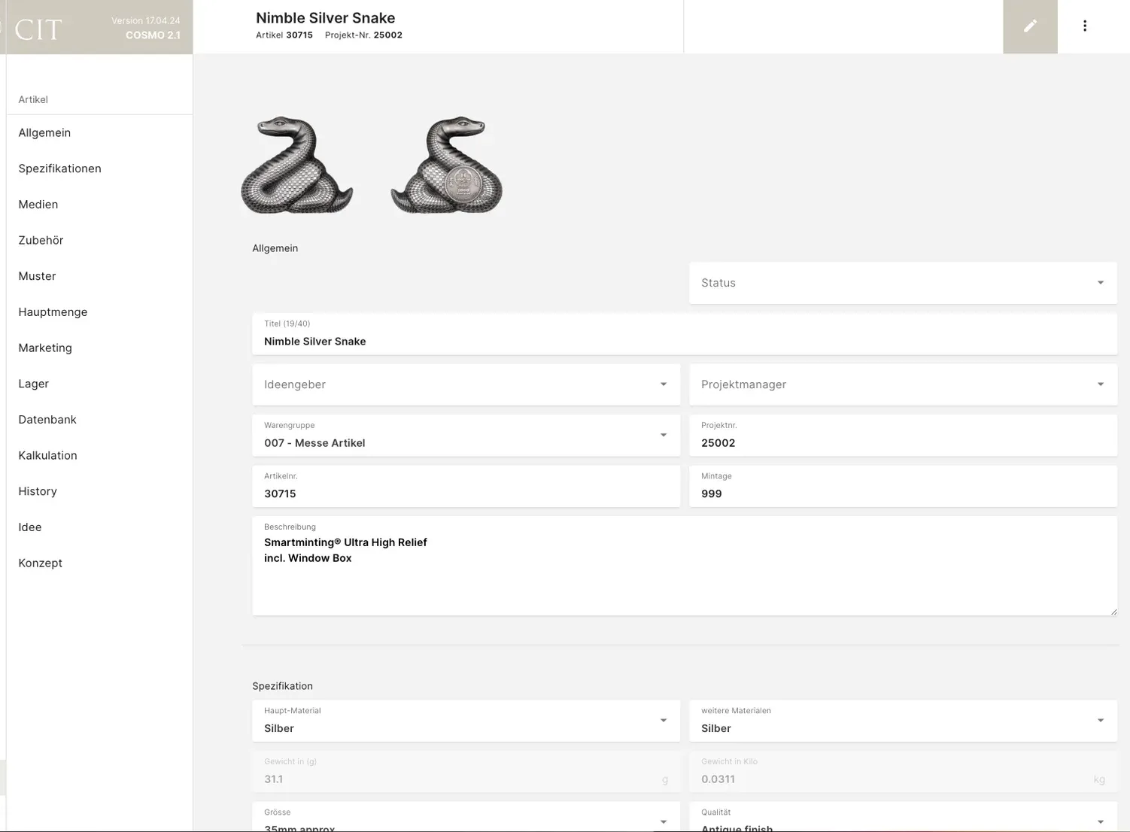Open the Grösse dropdown
The image size is (1130, 832).
tap(466, 818)
